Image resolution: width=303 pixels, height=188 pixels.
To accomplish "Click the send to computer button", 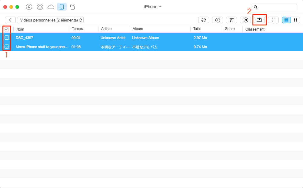I will pyautogui.click(x=259, y=20).
